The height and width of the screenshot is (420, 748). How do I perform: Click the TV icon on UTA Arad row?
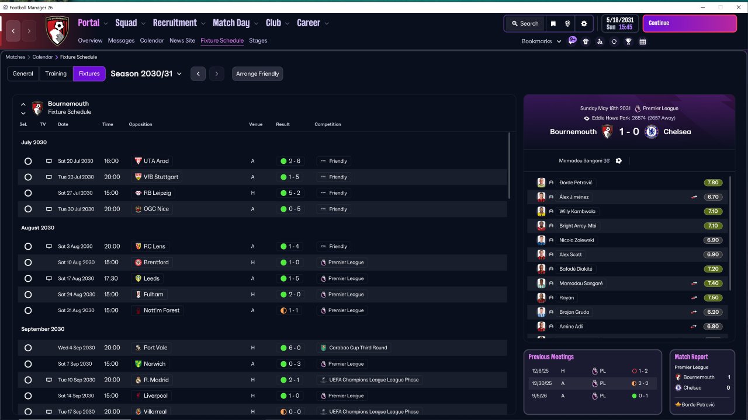[x=49, y=161]
